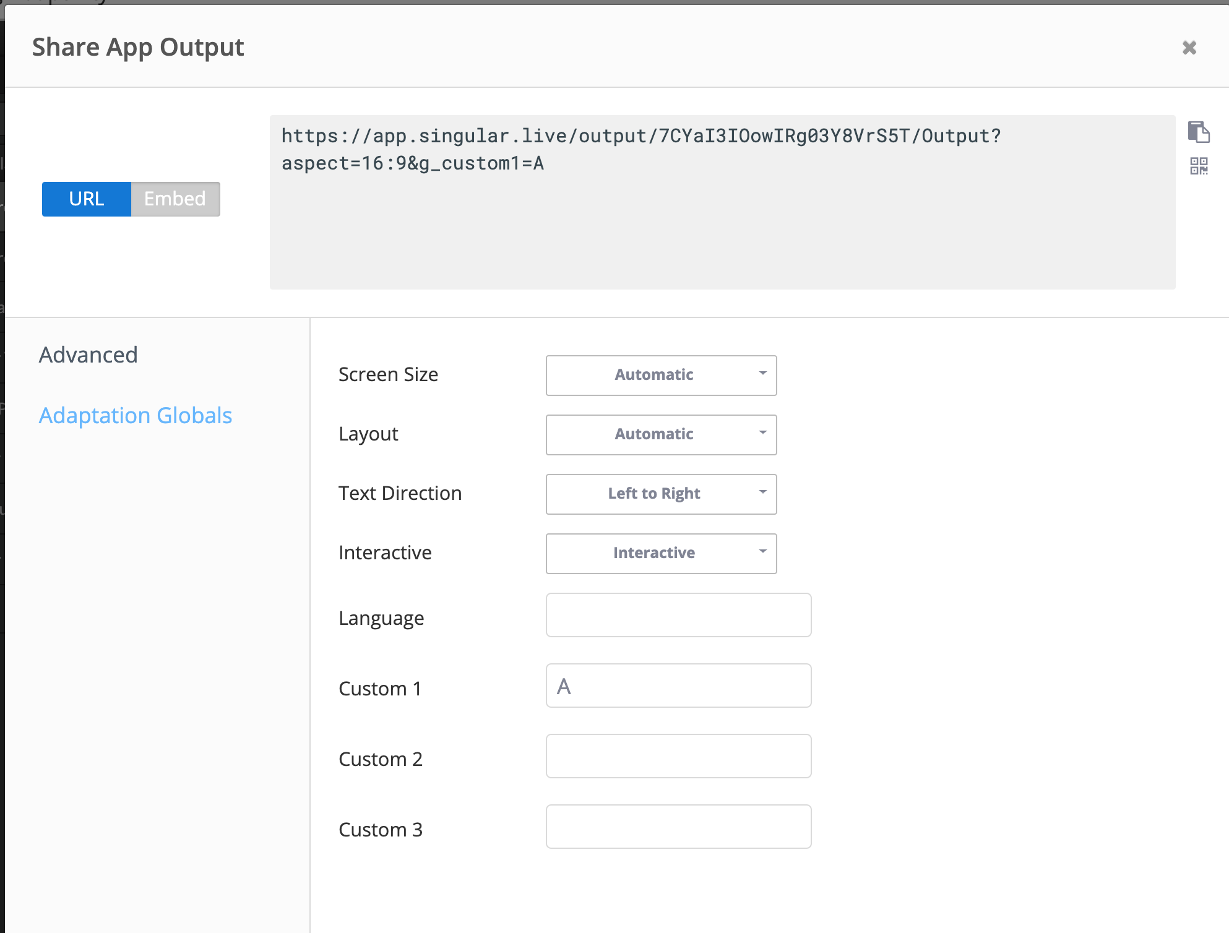The width and height of the screenshot is (1229, 933).
Task: Click the Custom 1 input field
Action: [678, 686]
